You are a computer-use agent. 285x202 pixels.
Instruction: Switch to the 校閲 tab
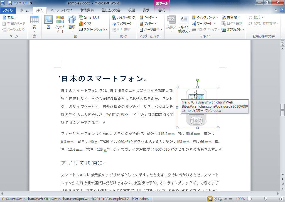click(x=132, y=10)
